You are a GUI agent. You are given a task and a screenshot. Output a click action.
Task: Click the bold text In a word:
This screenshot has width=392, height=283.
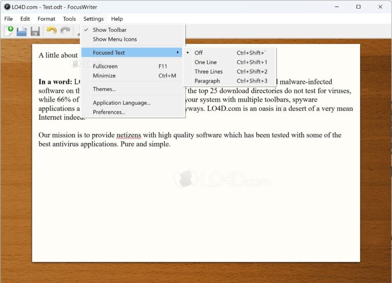pos(55,82)
